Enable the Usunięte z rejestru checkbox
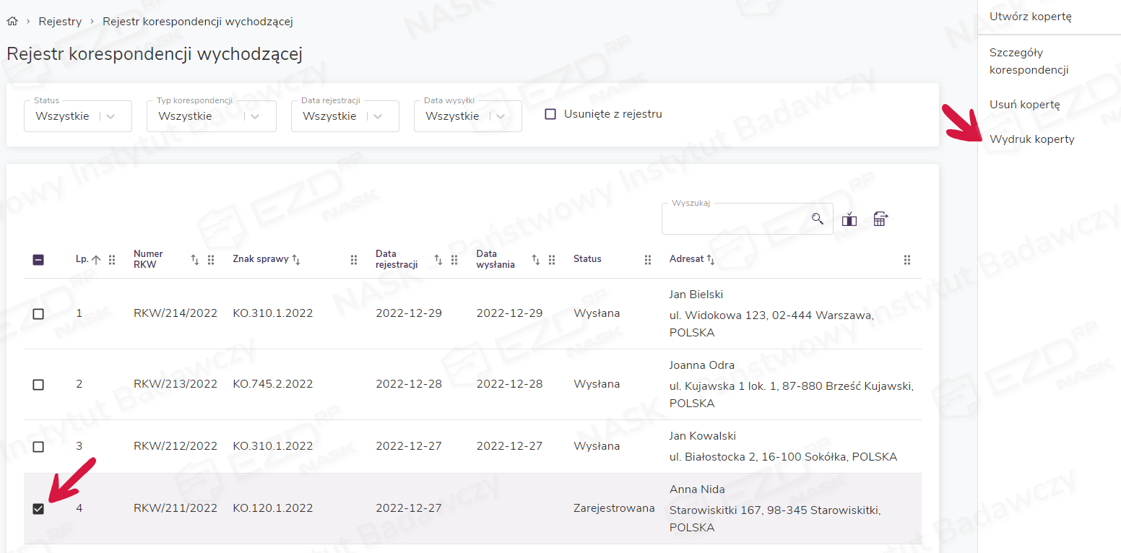This screenshot has height=553, width=1121. tap(550, 114)
